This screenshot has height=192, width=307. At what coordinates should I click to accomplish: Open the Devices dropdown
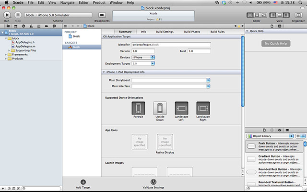(x=143, y=57)
